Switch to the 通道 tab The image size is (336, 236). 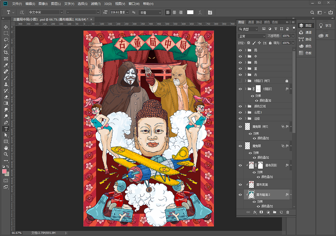[x=251, y=22]
